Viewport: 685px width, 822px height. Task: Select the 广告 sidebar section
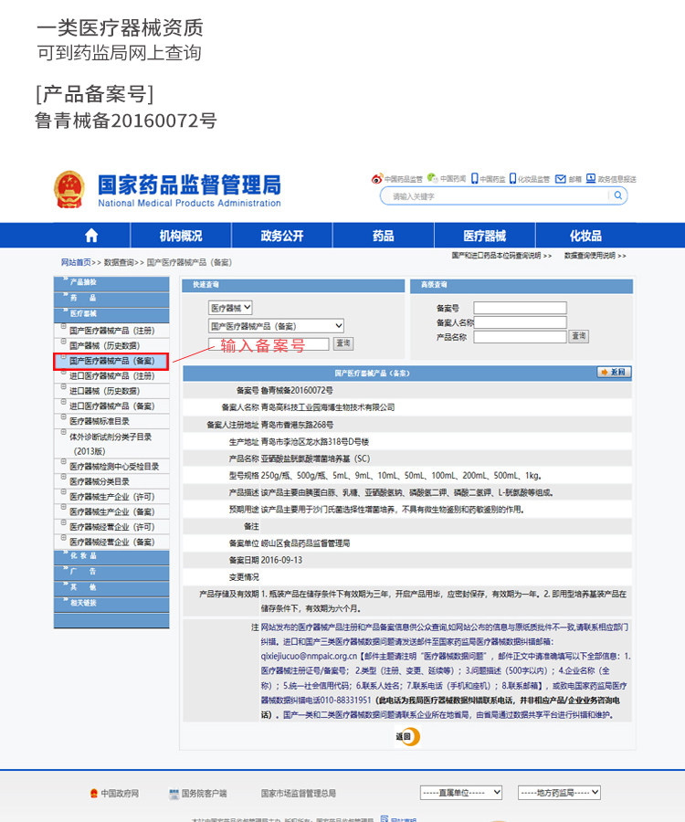111,573
